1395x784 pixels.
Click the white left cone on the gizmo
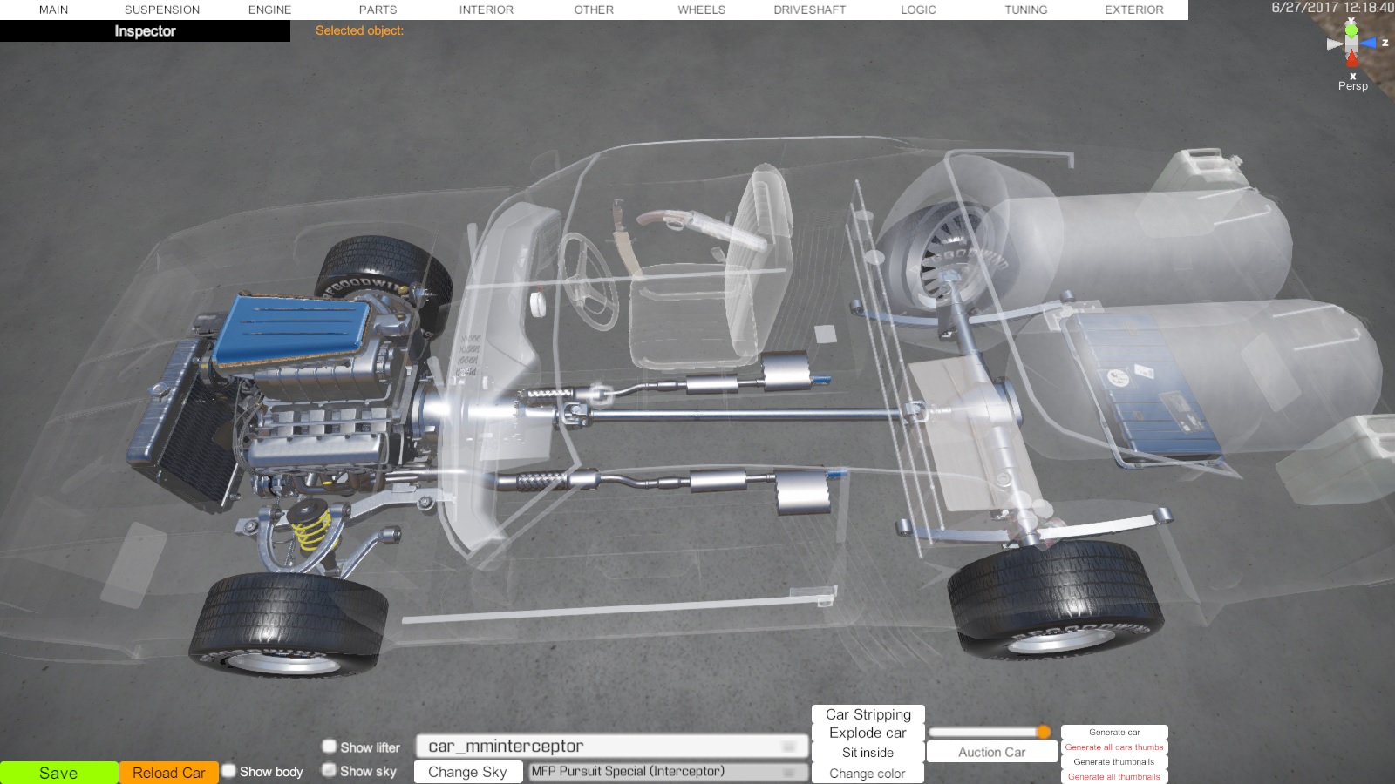click(x=1334, y=44)
